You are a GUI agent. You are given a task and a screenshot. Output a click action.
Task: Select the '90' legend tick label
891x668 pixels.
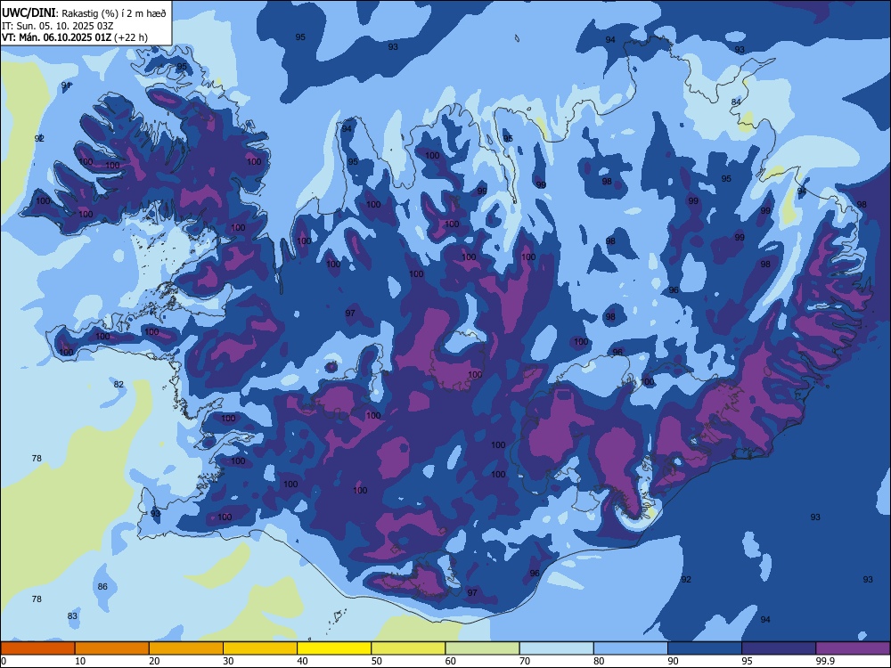coord(673,661)
